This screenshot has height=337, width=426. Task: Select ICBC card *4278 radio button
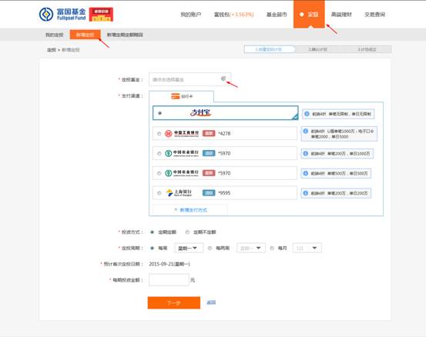[159, 134]
